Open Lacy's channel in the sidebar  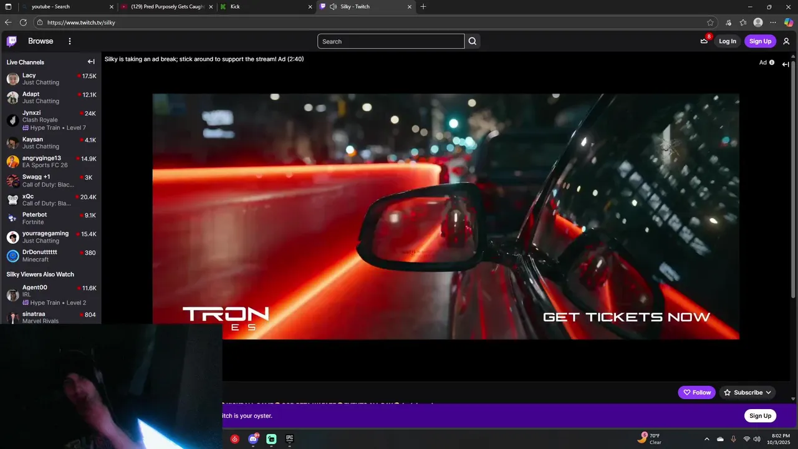(x=51, y=79)
